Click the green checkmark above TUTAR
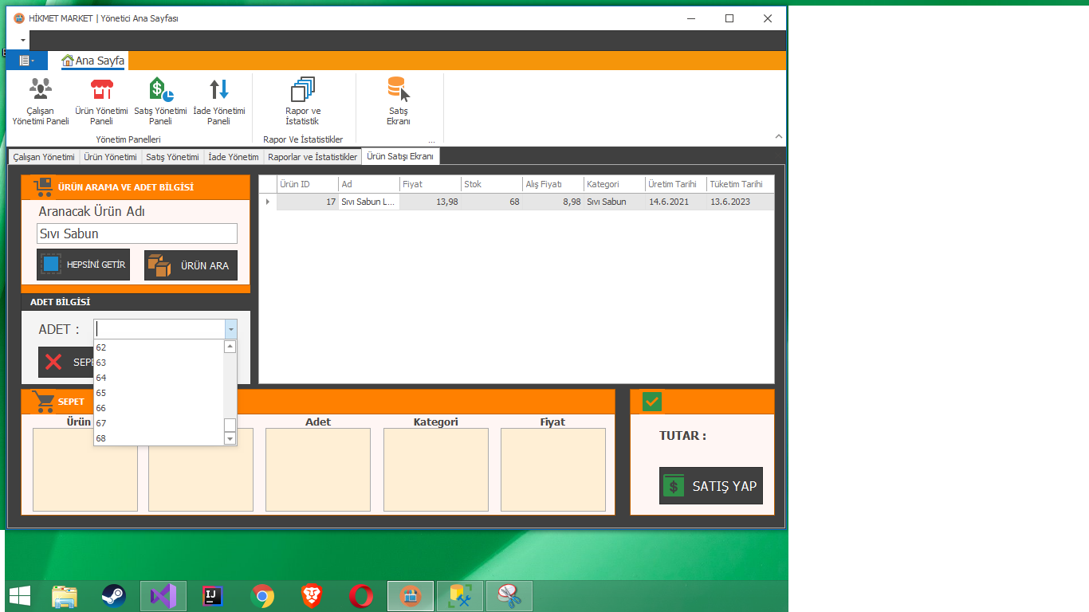Image resolution: width=1089 pixels, height=612 pixels. [651, 402]
